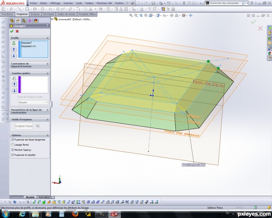
Task: Accept the feature via graphics-area green check
Action: click(x=253, y=22)
